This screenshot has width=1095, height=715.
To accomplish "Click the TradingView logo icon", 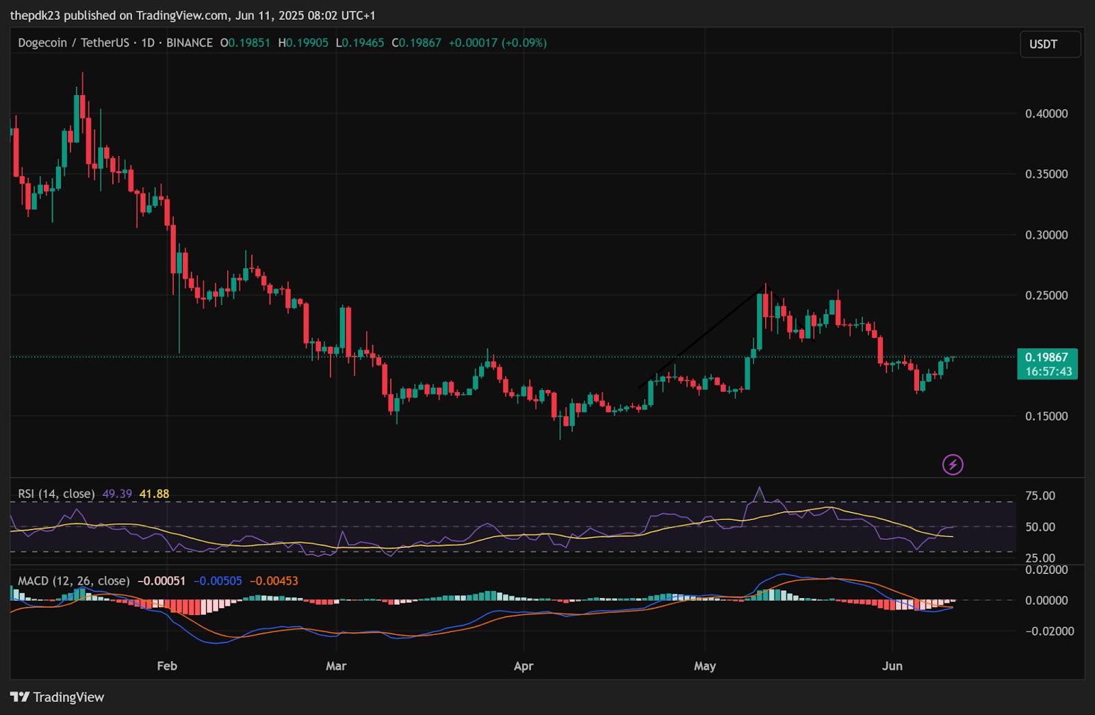I will [x=20, y=697].
